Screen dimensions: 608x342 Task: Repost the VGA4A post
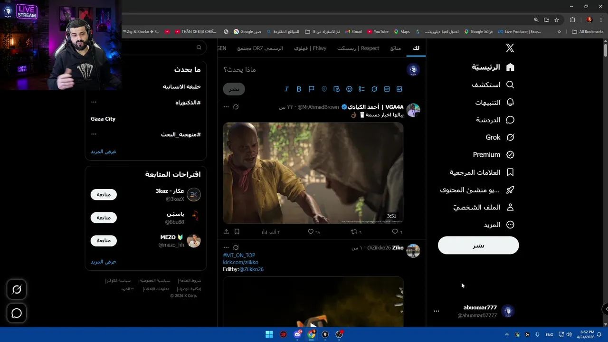(x=356, y=232)
